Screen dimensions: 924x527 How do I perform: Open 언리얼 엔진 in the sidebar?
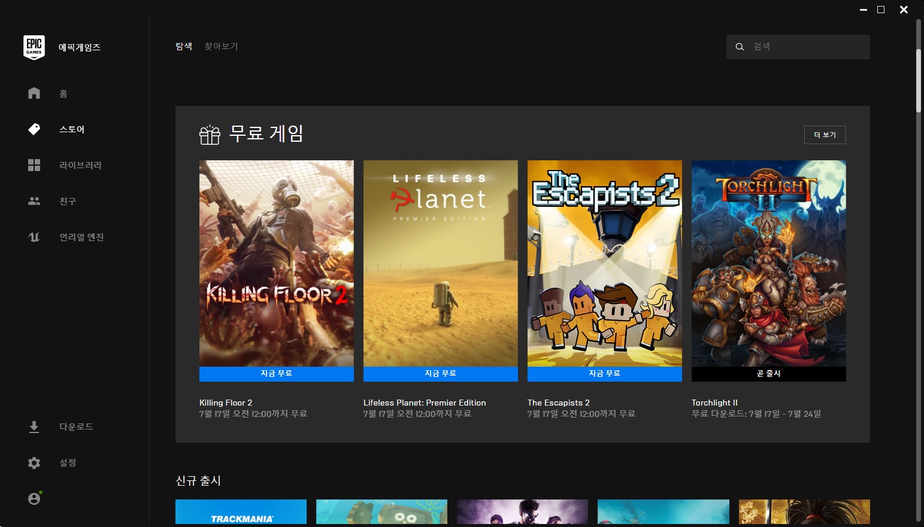(x=81, y=237)
